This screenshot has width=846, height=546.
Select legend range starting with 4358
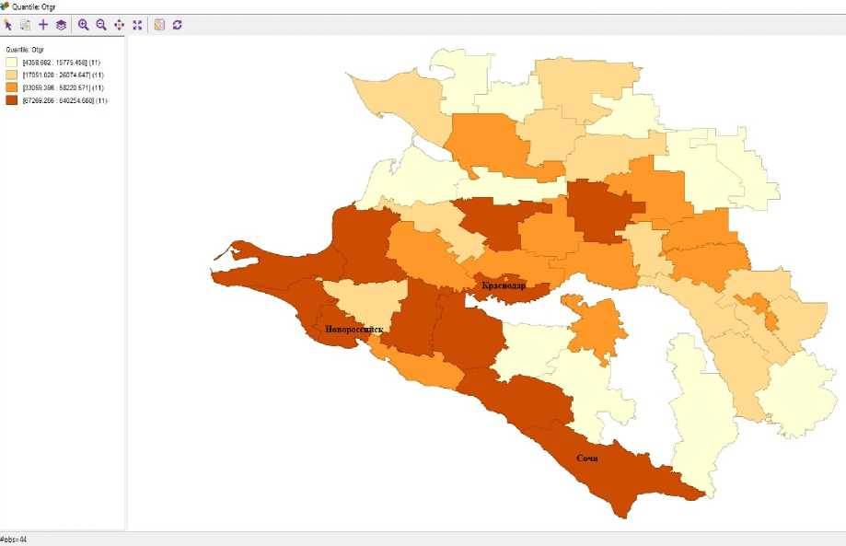pyautogui.click(x=62, y=63)
